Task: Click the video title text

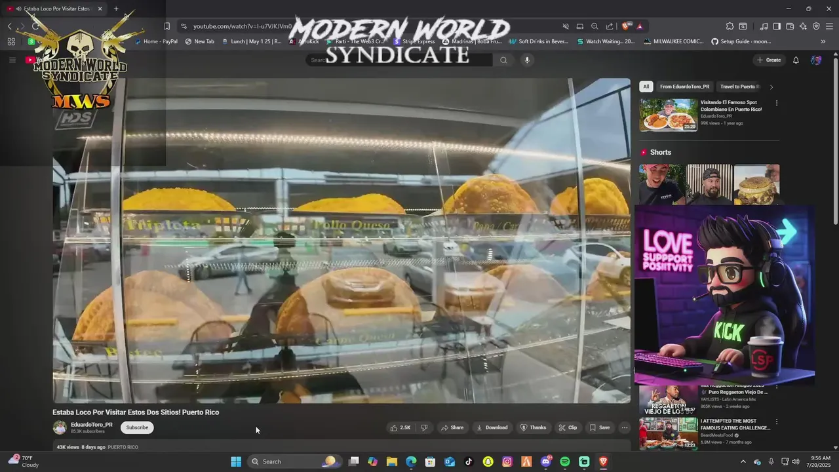Action: click(136, 412)
